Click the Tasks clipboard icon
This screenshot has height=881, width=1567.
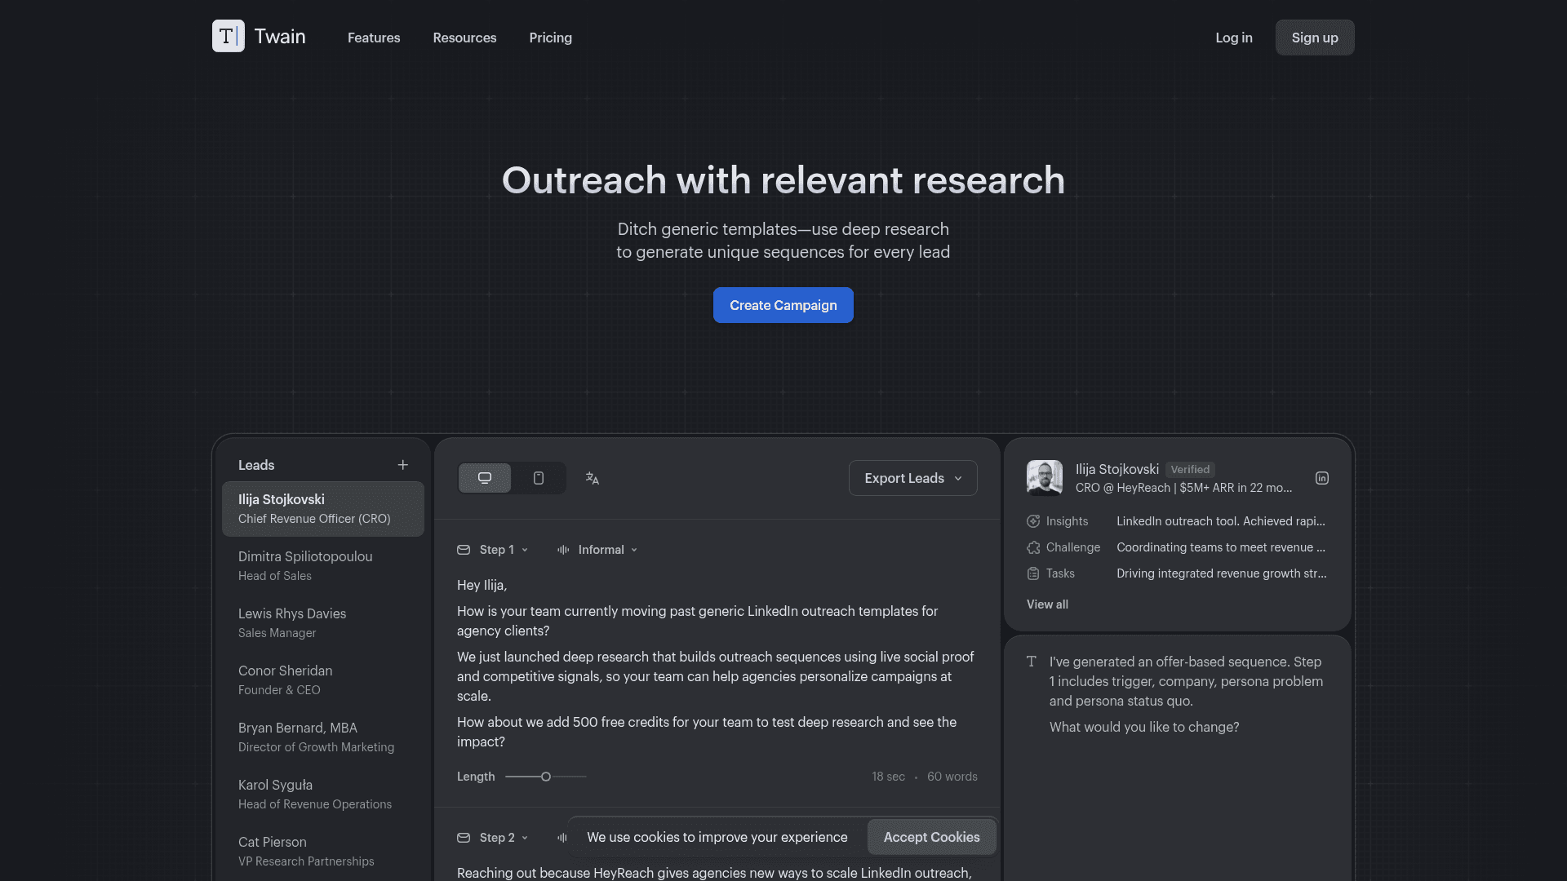pyautogui.click(x=1033, y=573)
